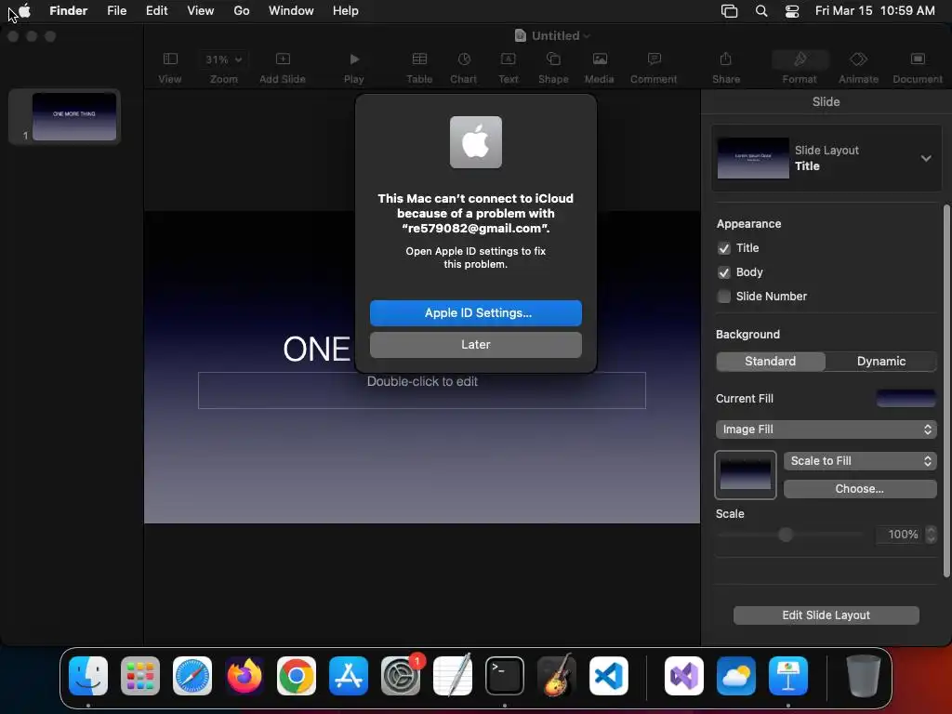Viewport: 952px width, 714px height.
Task: Click the Edit Slide Layout button
Action: point(826,615)
